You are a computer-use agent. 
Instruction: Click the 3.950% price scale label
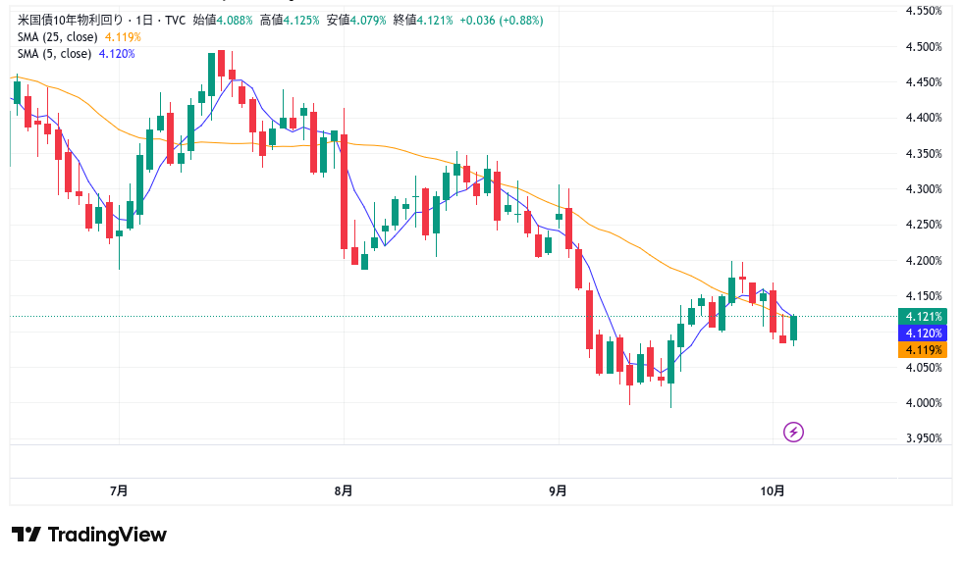click(923, 438)
